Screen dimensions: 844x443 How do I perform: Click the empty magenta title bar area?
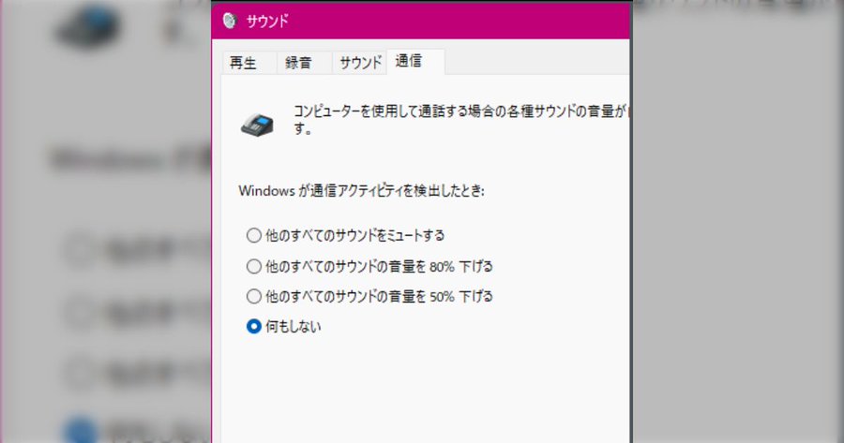click(x=450, y=21)
